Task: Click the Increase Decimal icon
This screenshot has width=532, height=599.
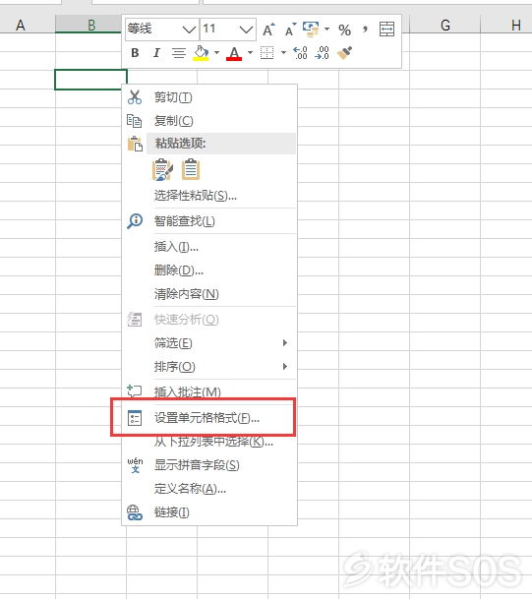Action: coord(300,53)
